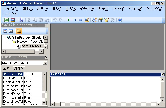Screen dimensions: 166x108
Task: Click the Insert UserForm icon
Action: [x=13, y=20]
